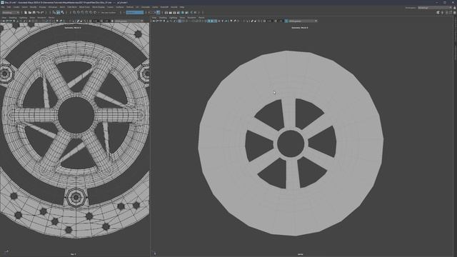The width and height of the screenshot is (457, 257).
Task: Click the Redo icon in status line
Action: [x=42, y=13]
